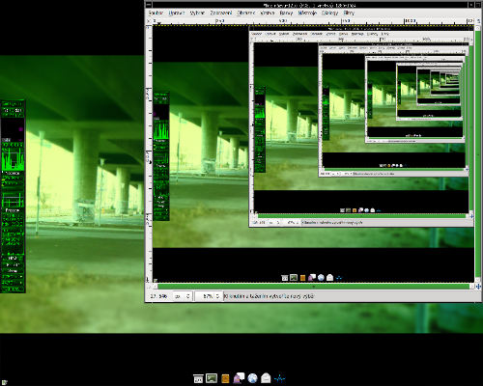Toggle zoom-on-window-resize button above vertical scrollbar

(478, 21)
